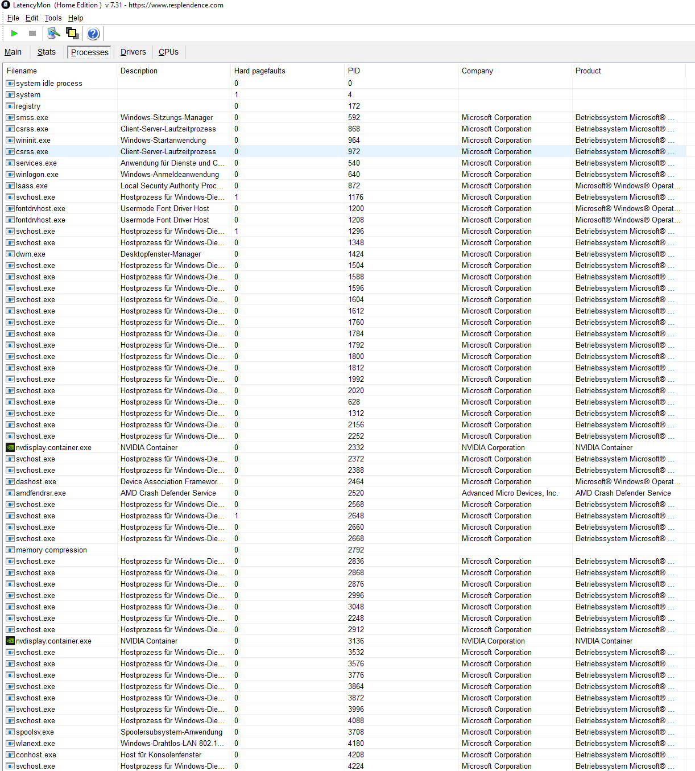
Task: Click 'AMD Crash Defender Service' description cell
Action: point(168,493)
